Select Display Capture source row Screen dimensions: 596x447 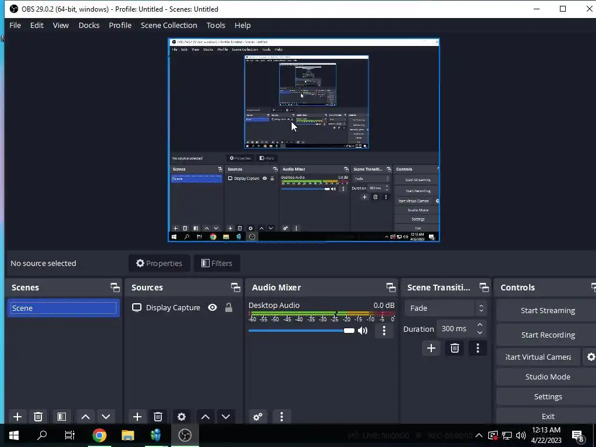(x=183, y=307)
